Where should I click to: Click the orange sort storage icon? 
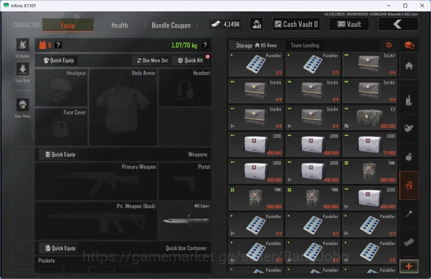[389, 45]
